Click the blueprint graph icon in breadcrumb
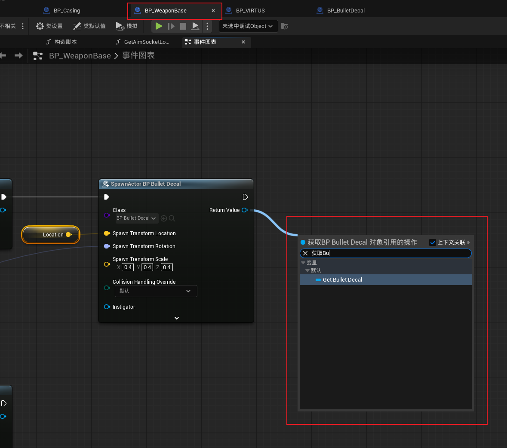 pos(38,55)
